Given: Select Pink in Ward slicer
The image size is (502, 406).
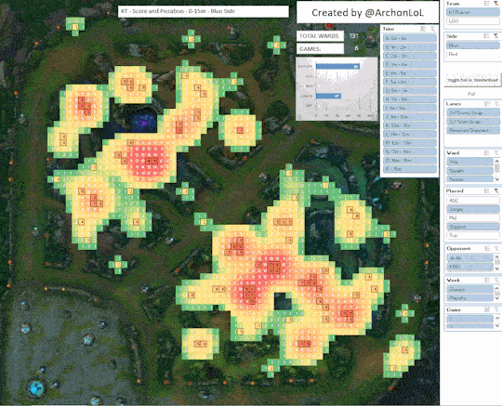Looking at the screenshot, I should pos(469,162).
